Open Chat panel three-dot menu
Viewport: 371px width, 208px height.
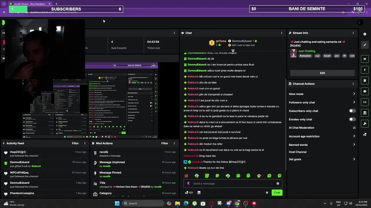pos(281,33)
